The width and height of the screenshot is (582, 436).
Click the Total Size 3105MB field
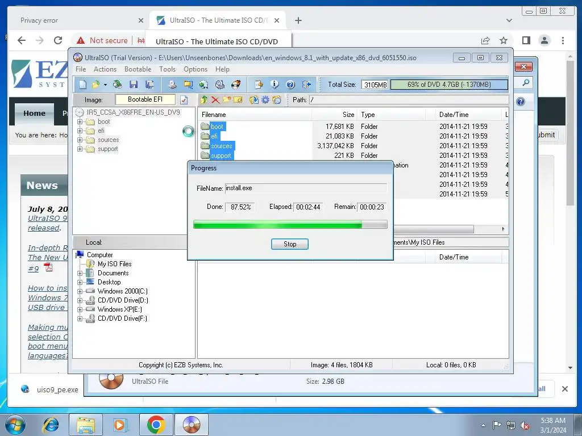(375, 85)
